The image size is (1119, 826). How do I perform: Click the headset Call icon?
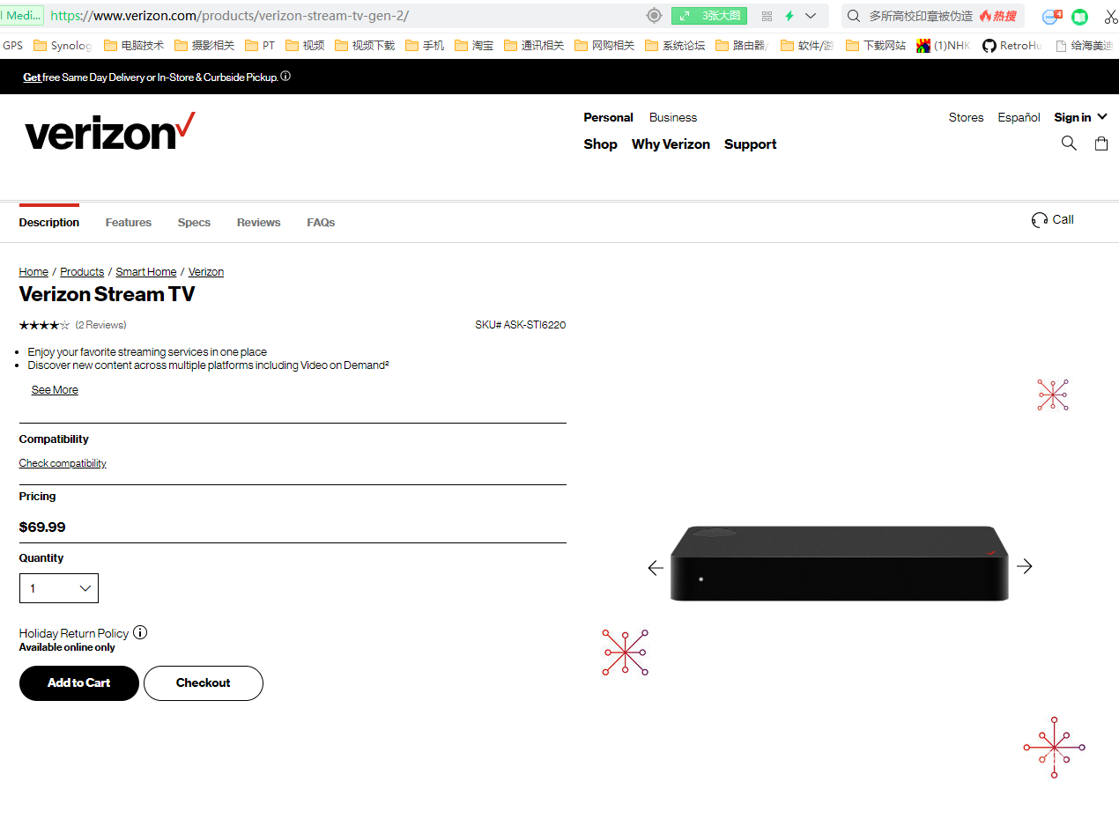pos(1040,220)
